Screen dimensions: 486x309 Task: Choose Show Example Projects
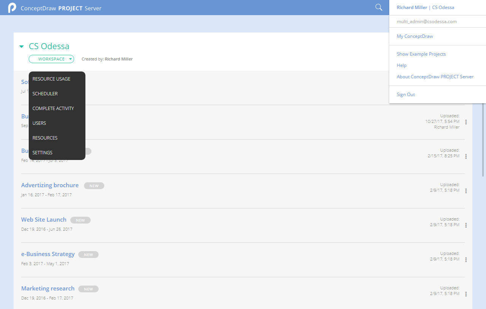point(421,54)
